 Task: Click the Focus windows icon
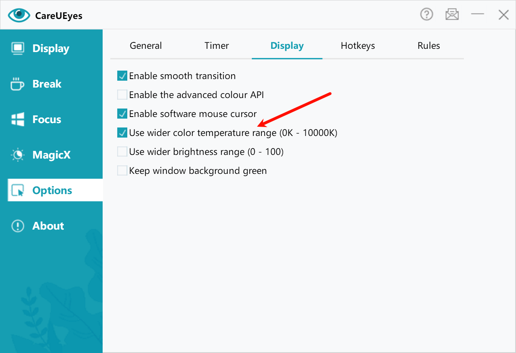coord(18,119)
